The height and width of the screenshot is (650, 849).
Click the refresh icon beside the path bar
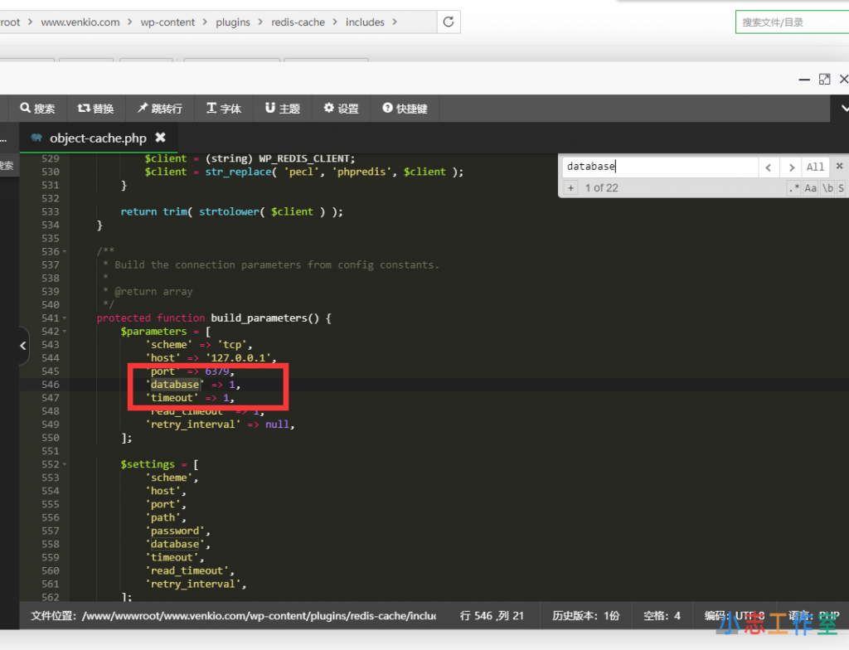pyautogui.click(x=449, y=22)
